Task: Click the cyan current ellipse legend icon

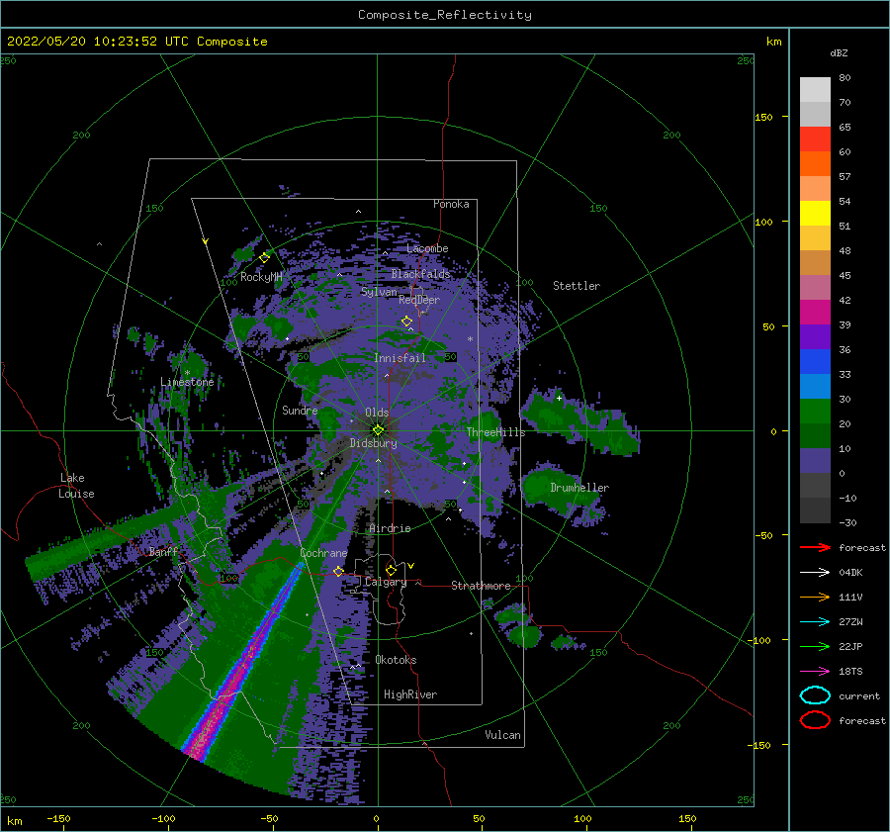Action: (815, 695)
